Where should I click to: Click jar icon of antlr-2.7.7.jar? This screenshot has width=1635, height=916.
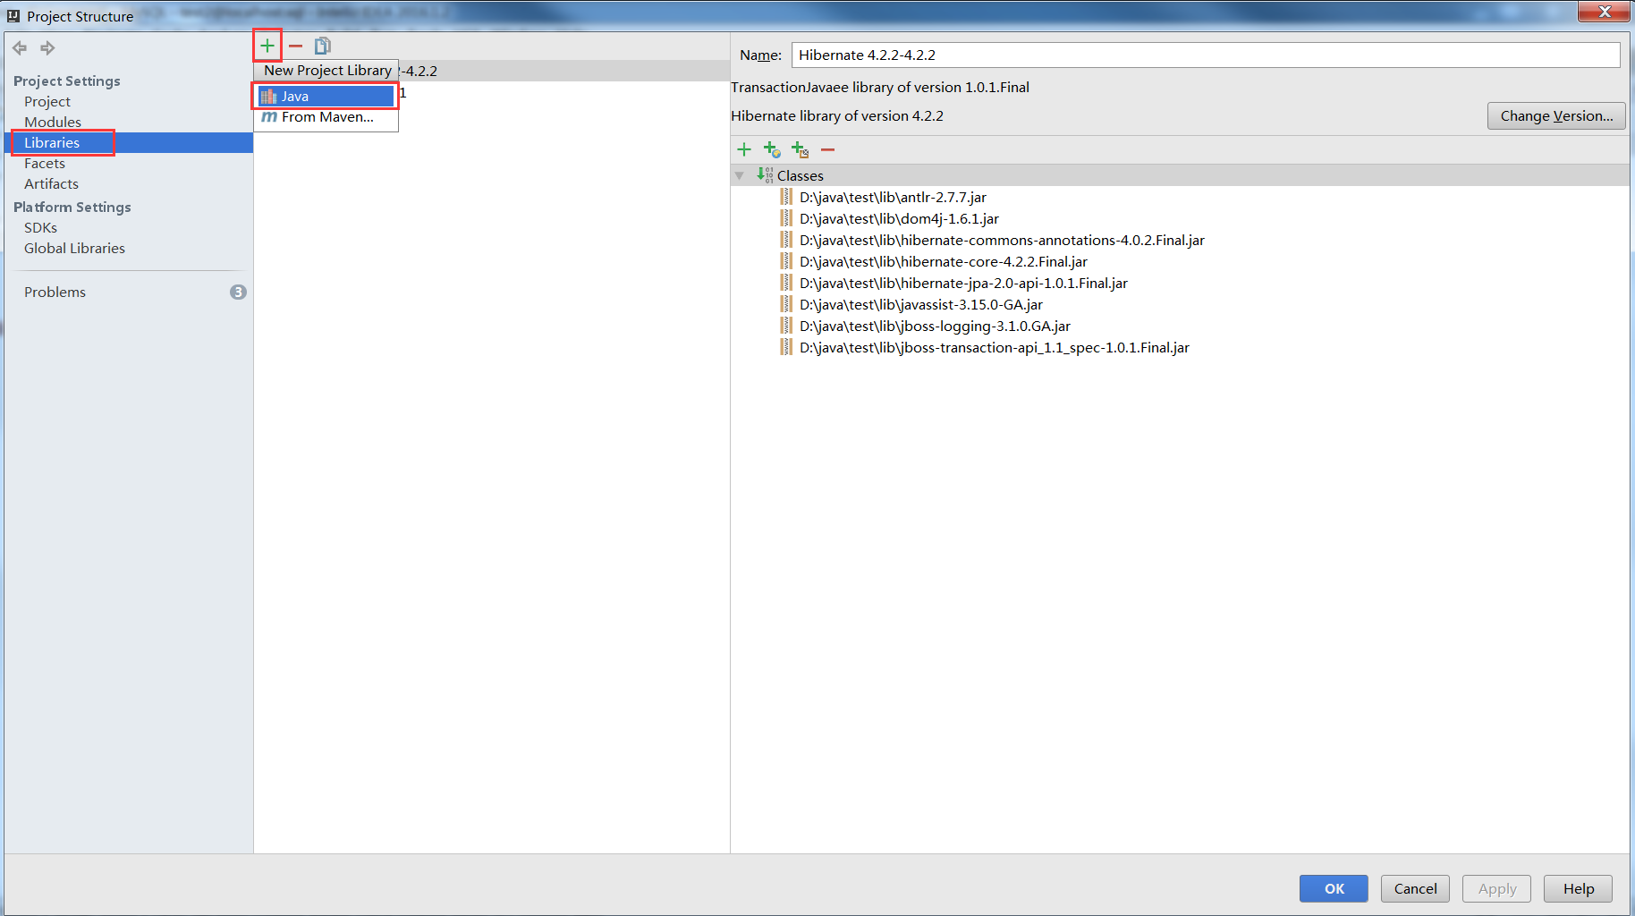click(x=786, y=197)
